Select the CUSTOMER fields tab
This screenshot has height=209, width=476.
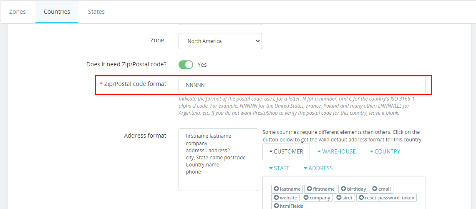286,151
